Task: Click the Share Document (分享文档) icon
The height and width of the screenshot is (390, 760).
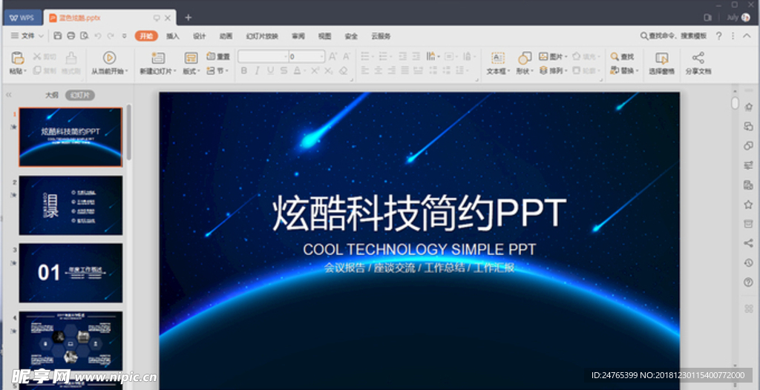Action: [x=698, y=58]
